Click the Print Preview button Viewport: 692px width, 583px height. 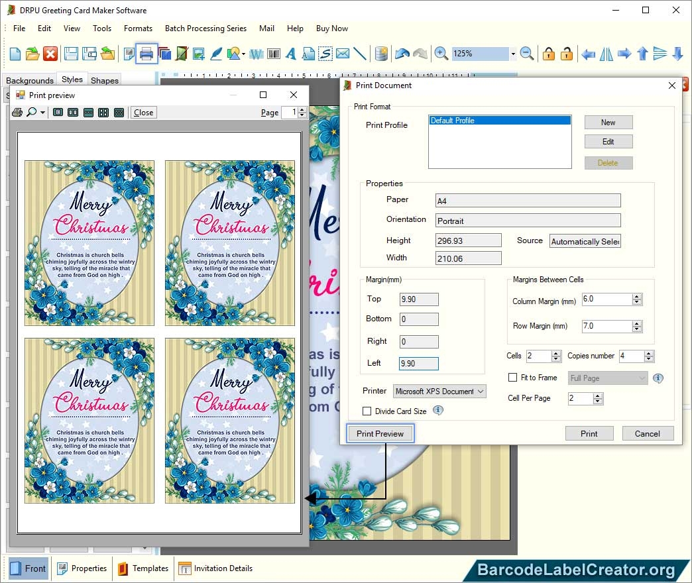point(380,434)
